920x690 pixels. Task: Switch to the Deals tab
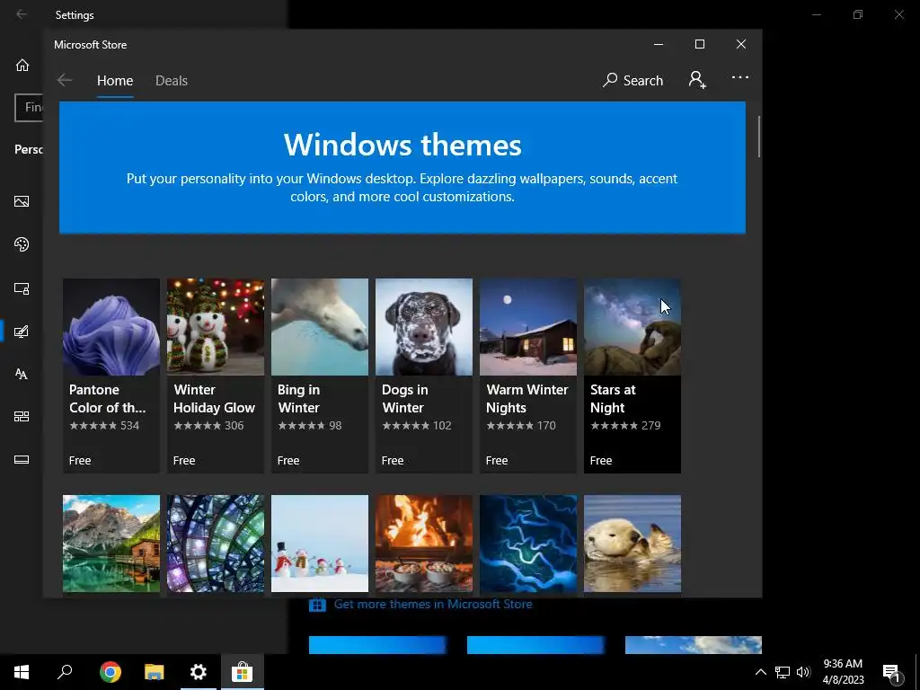172,80
